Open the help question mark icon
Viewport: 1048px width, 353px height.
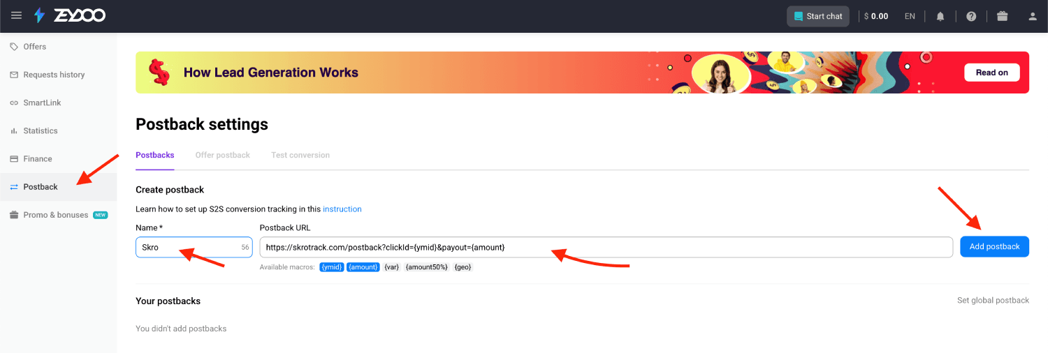tap(971, 16)
